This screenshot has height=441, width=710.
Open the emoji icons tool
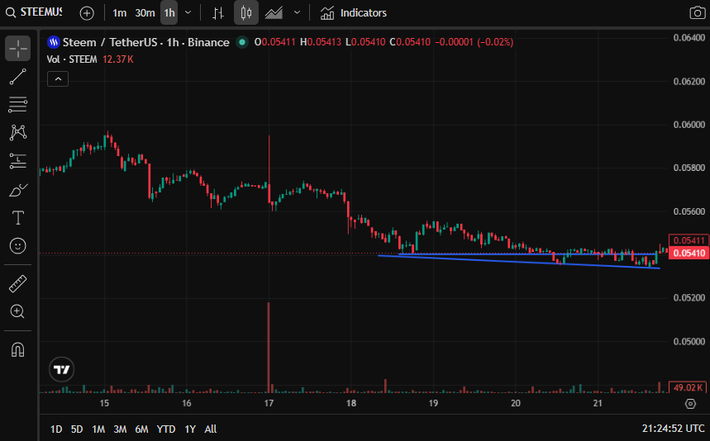point(17,246)
